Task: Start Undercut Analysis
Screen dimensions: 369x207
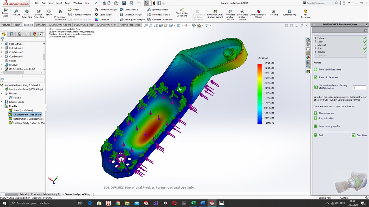Action: (x=131, y=14)
